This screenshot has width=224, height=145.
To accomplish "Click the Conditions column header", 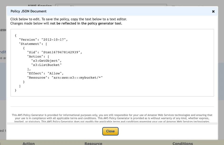I will (x=182, y=143).
